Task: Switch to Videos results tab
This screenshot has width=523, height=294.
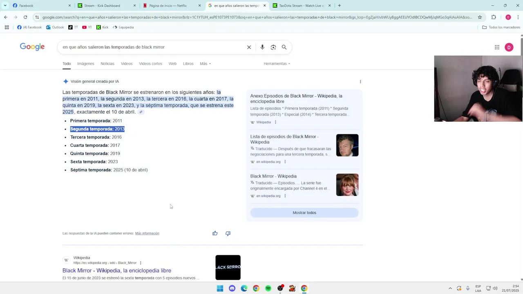Action: pyautogui.click(x=127, y=64)
